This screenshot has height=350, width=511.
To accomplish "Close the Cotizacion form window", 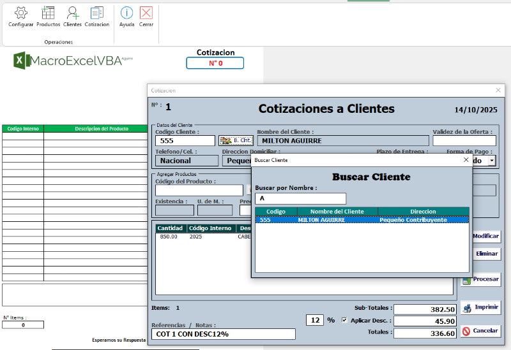I will pyautogui.click(x=498, y=90).
